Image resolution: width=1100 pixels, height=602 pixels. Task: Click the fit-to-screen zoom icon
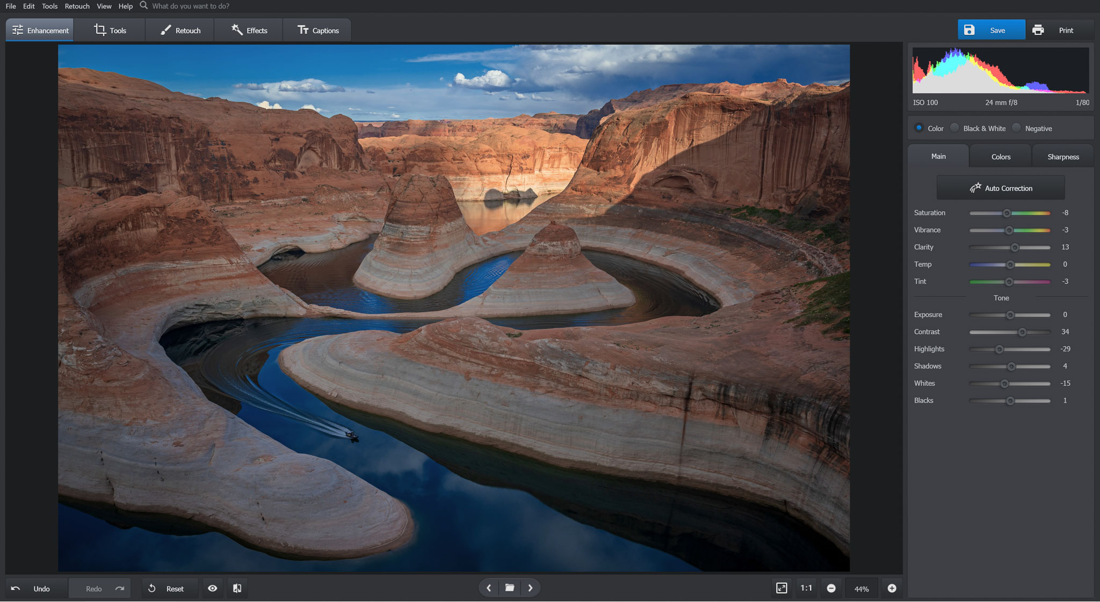pyautogui.click(x=781, y=588)
